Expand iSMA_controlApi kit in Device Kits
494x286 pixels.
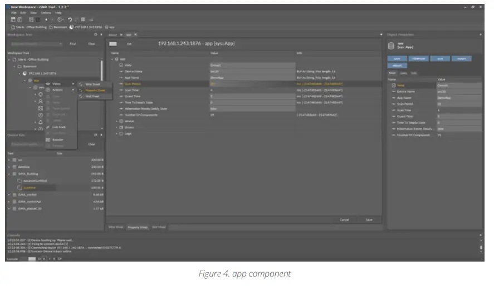(x=9, y=202)
